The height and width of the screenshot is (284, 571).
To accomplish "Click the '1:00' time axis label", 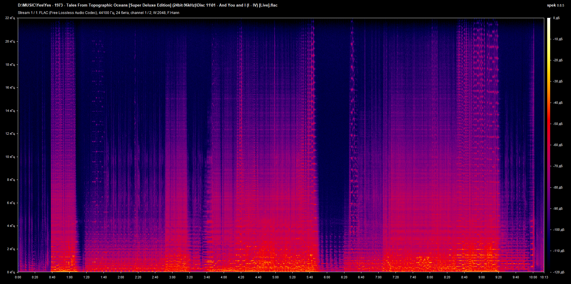I will pos(69,277).
